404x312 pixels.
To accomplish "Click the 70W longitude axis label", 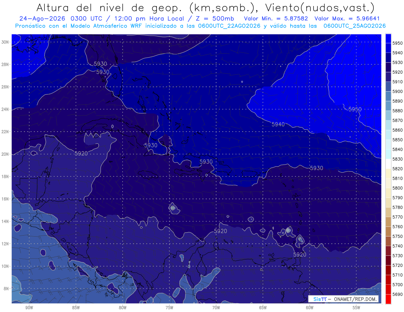I will click(x=216, y=308).
